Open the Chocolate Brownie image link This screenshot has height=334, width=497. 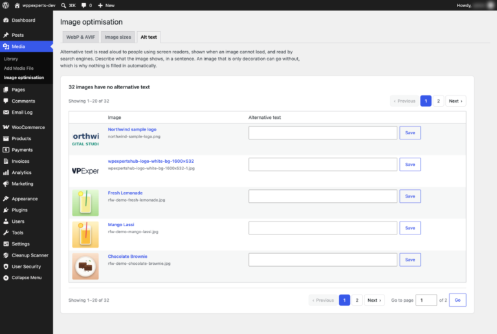127,256
